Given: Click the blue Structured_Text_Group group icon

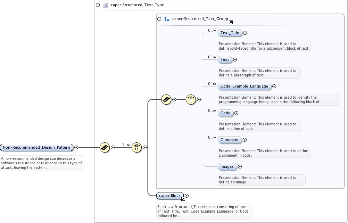Looking at the screenshot, I should pos(167,19).
